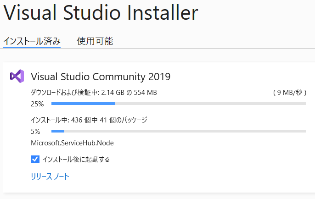
Task: Click the gray unfilled part of download progress bar
Action: [211, 104]
